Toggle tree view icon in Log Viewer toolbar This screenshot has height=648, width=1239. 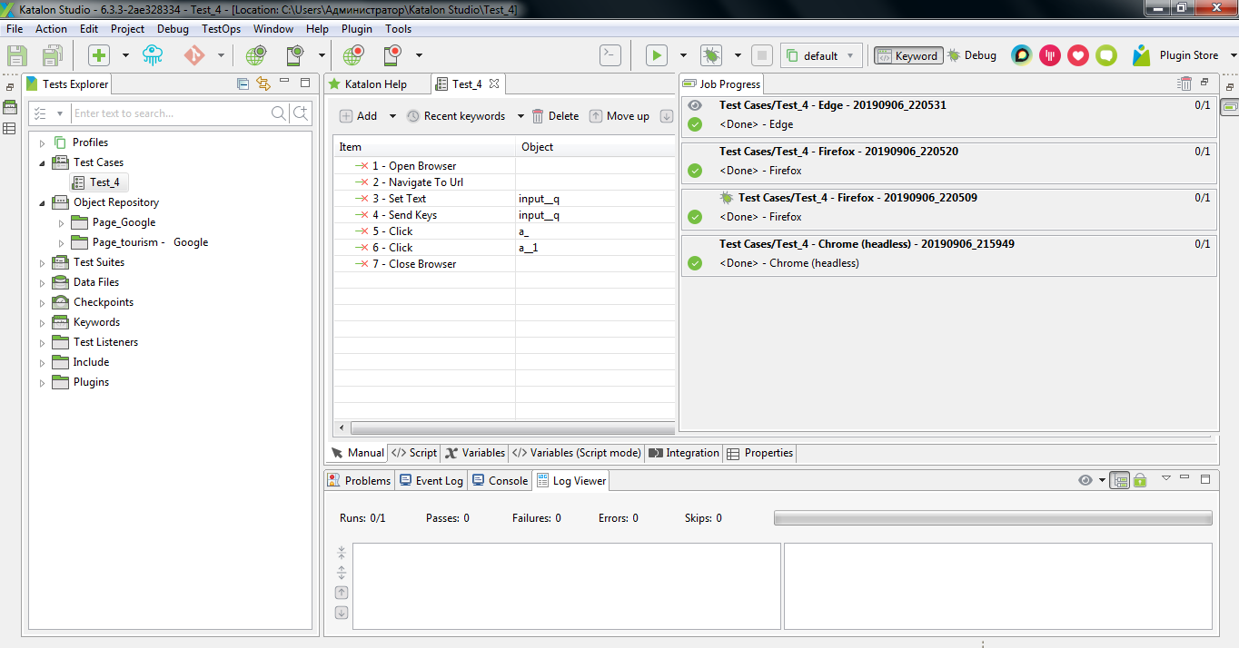tap(1120, 480)
